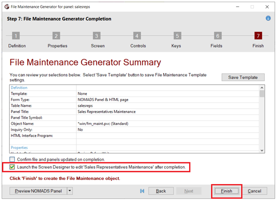Click step 1 Definition wizard icon
277x200 pixels.
pyautogui.click(x=16, y=36)
